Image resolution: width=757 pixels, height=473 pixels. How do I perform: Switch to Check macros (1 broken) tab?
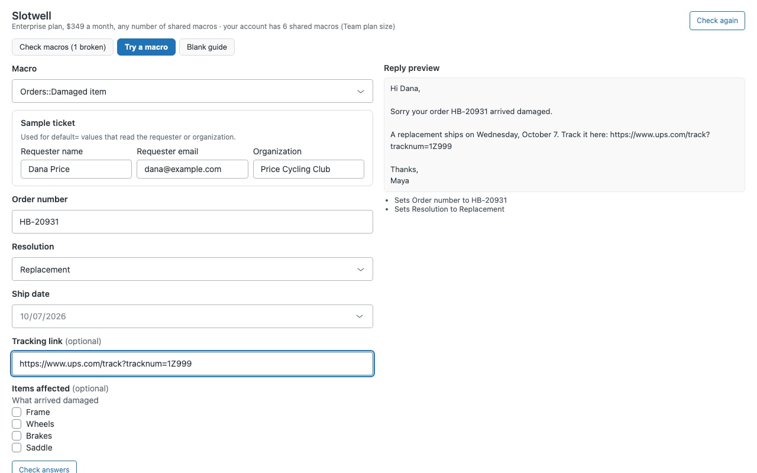tap(63, 47)
